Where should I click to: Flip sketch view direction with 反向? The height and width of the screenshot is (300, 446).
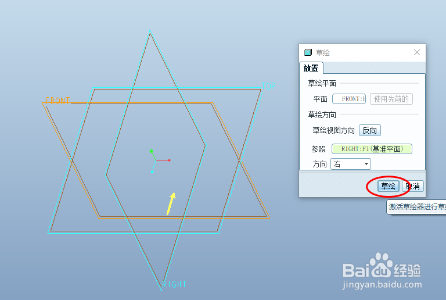click(370, 130)
